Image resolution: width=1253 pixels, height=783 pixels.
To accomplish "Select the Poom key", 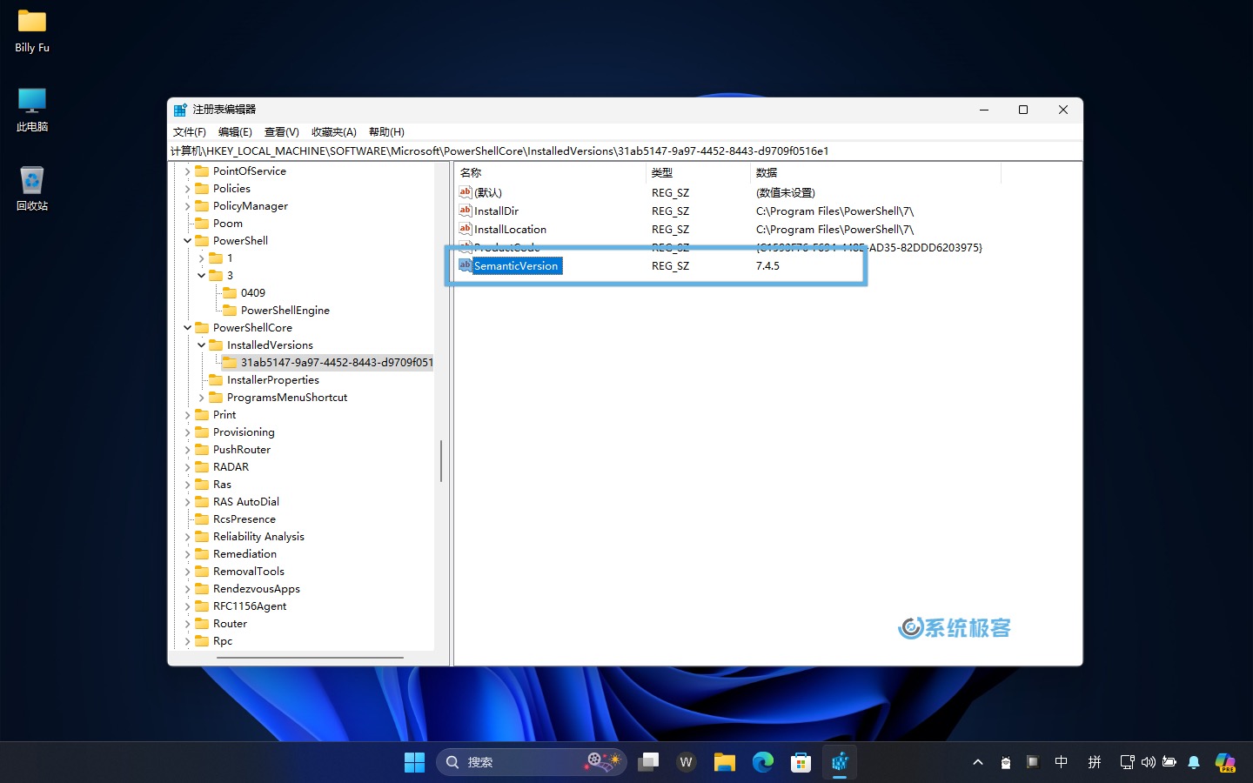I will [227, 223].
